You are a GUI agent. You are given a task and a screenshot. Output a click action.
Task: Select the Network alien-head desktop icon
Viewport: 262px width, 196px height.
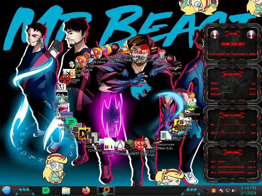(170, 59)
